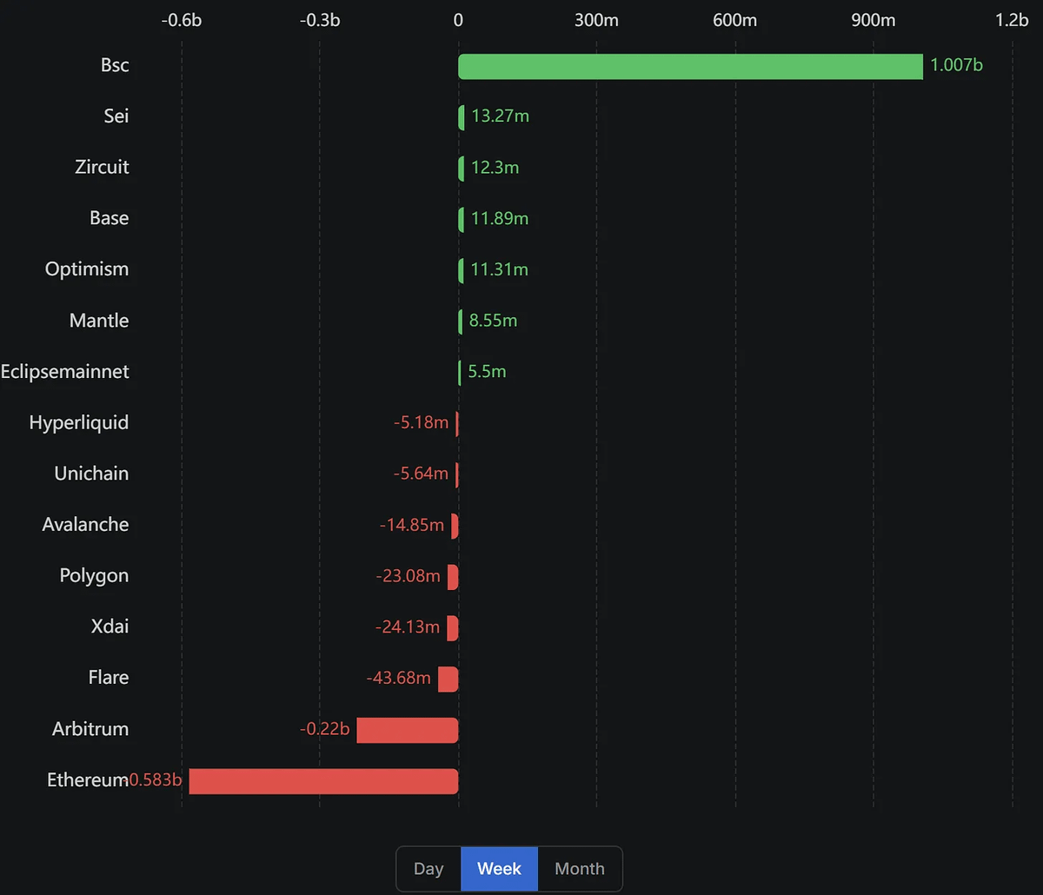
Task: Click the -5.64m value label
Action: [x=421, y=474]
